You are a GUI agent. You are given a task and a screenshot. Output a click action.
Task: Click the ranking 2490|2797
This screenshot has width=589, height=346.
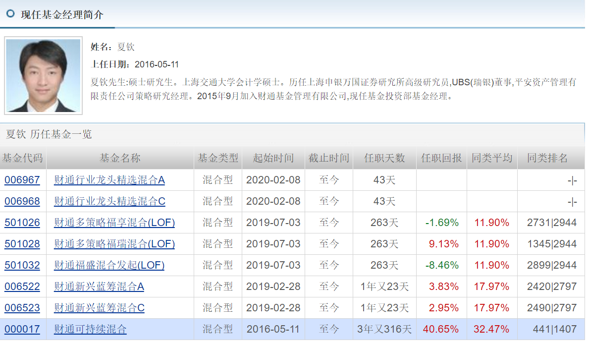tap(552, 308)
